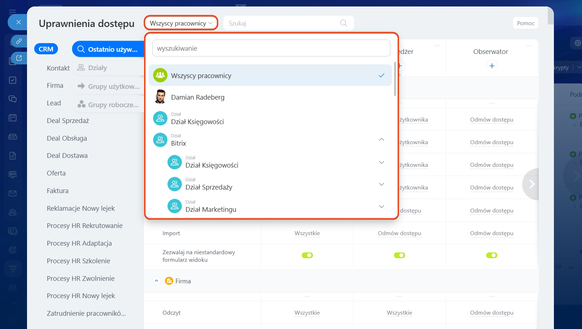The height and width of the screenshot is (329, 582).
Task: Disable custom view form switch for Obserwator
Action: pos(492,255)
